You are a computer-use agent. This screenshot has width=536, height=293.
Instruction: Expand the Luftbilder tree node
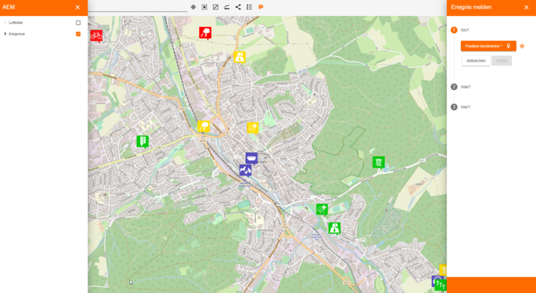tap(5, 23)
